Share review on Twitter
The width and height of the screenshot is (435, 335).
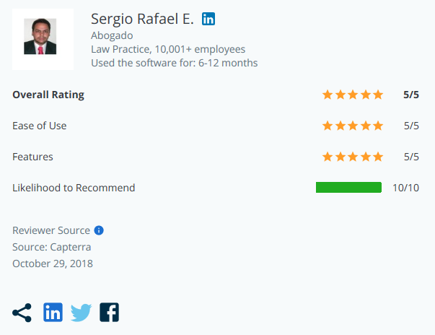82,313
